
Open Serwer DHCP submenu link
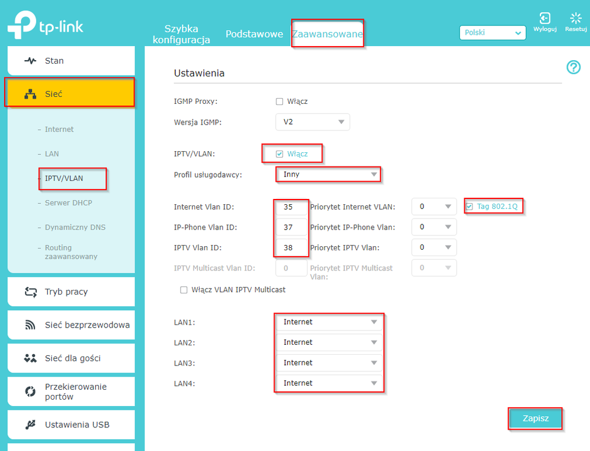[x=69, y=203]
